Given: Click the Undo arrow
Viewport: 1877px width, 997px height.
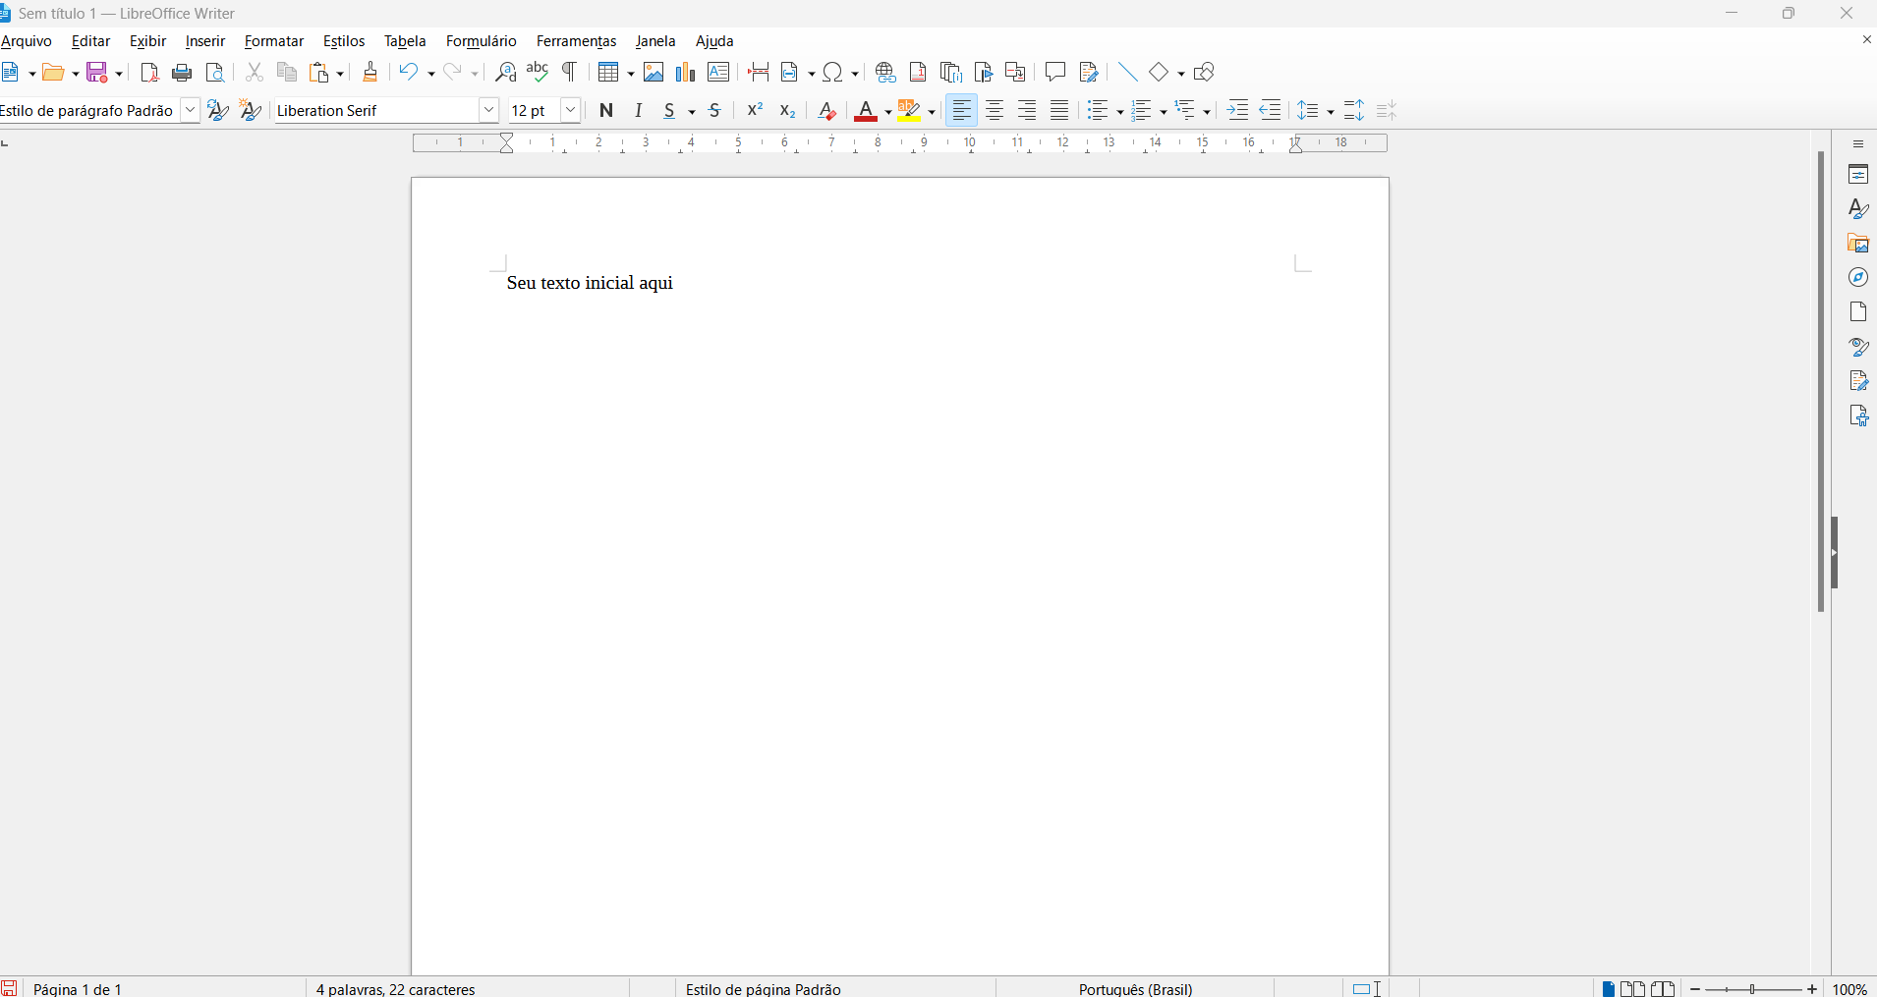Looking at the screenshot, I should pyautogui.click(x=409, y=72).
